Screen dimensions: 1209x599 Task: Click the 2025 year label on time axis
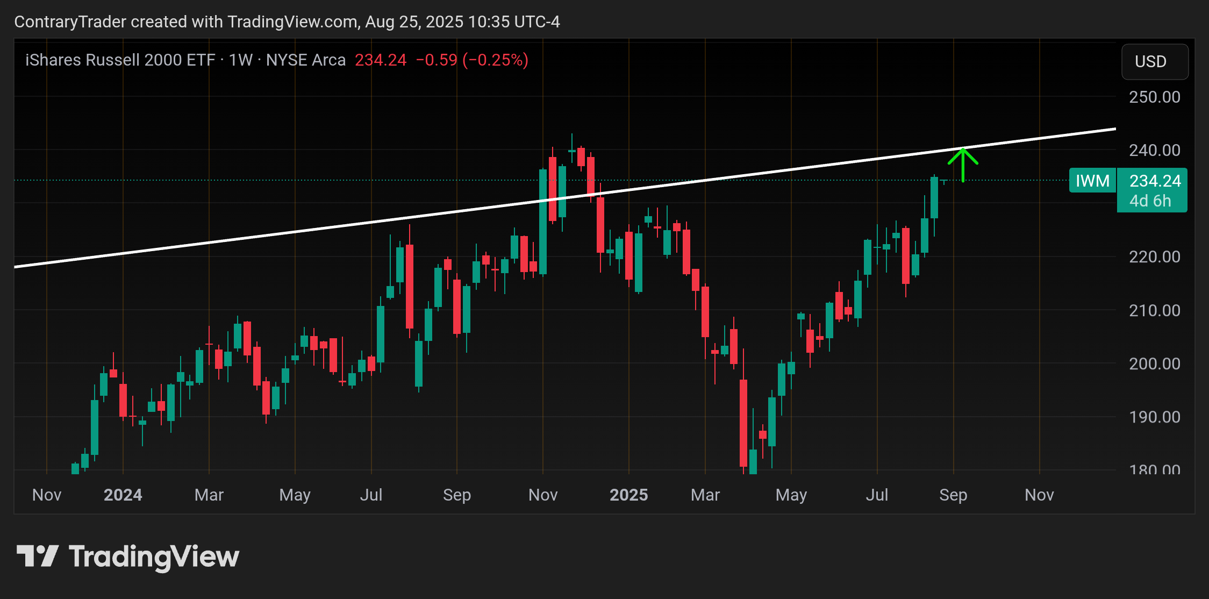(x=628, y=495)
